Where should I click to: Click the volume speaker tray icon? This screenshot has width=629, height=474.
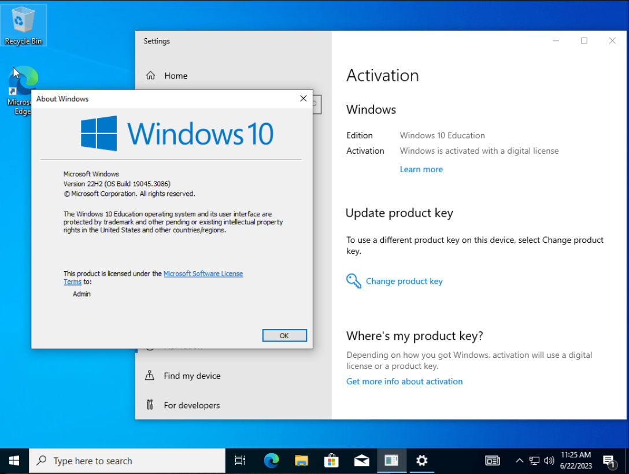coord(549,461)
